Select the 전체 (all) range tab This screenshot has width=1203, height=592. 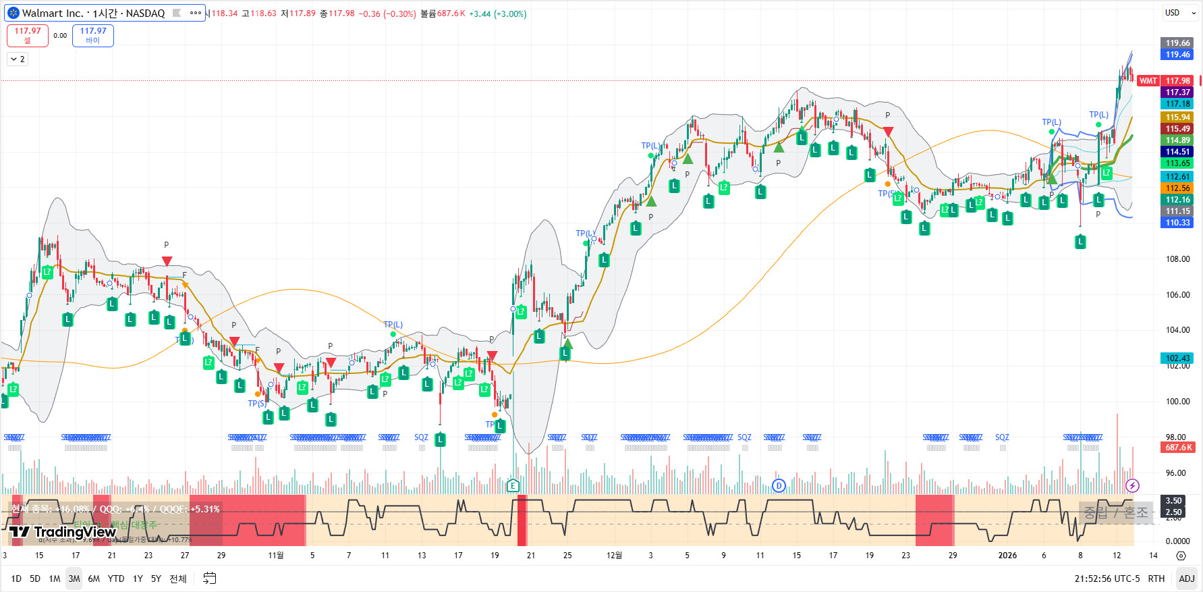(x=178, y=578)
